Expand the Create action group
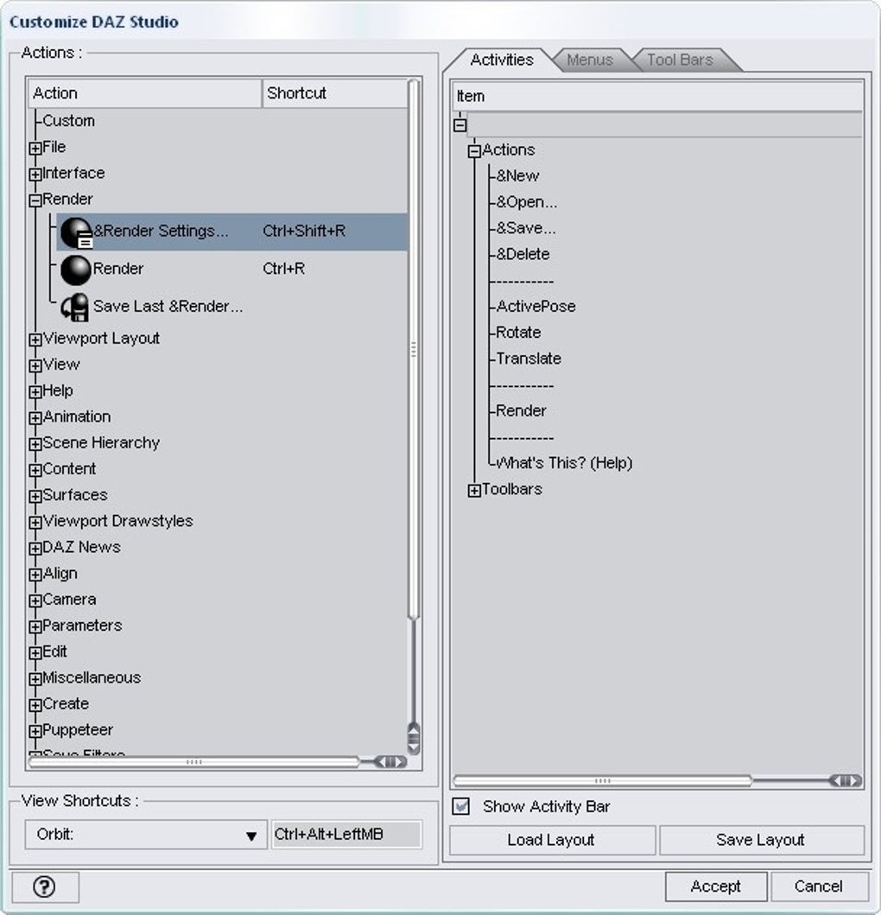 (x=35, y=705)
